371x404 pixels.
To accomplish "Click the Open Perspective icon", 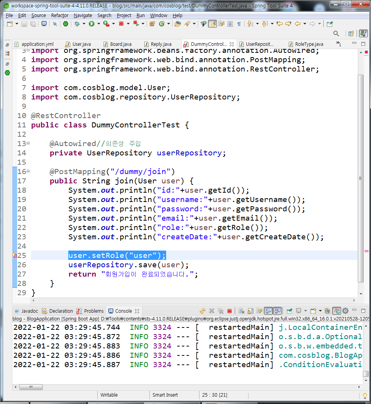I will pyautogui.click(x=351, y=33).
